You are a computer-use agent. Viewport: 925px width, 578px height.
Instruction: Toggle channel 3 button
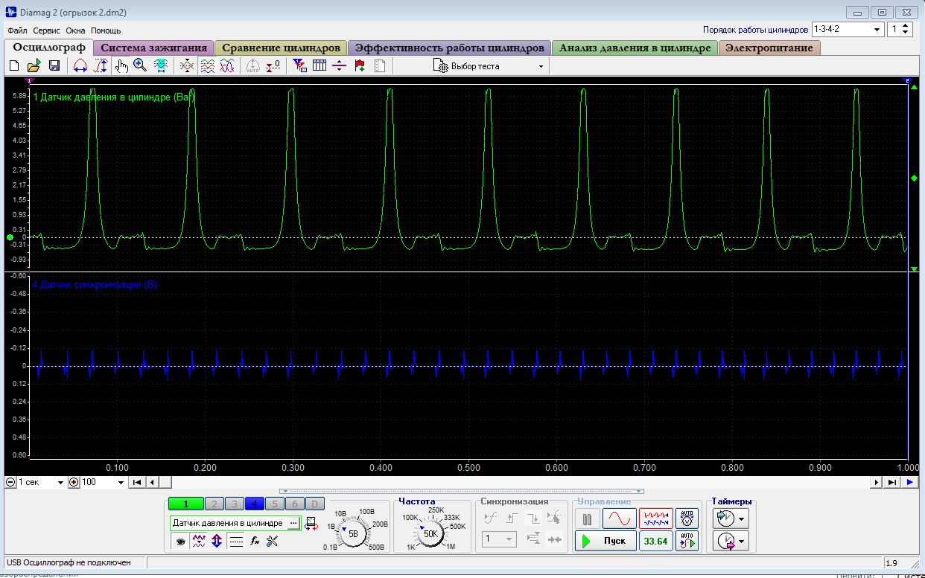(234, 504)
